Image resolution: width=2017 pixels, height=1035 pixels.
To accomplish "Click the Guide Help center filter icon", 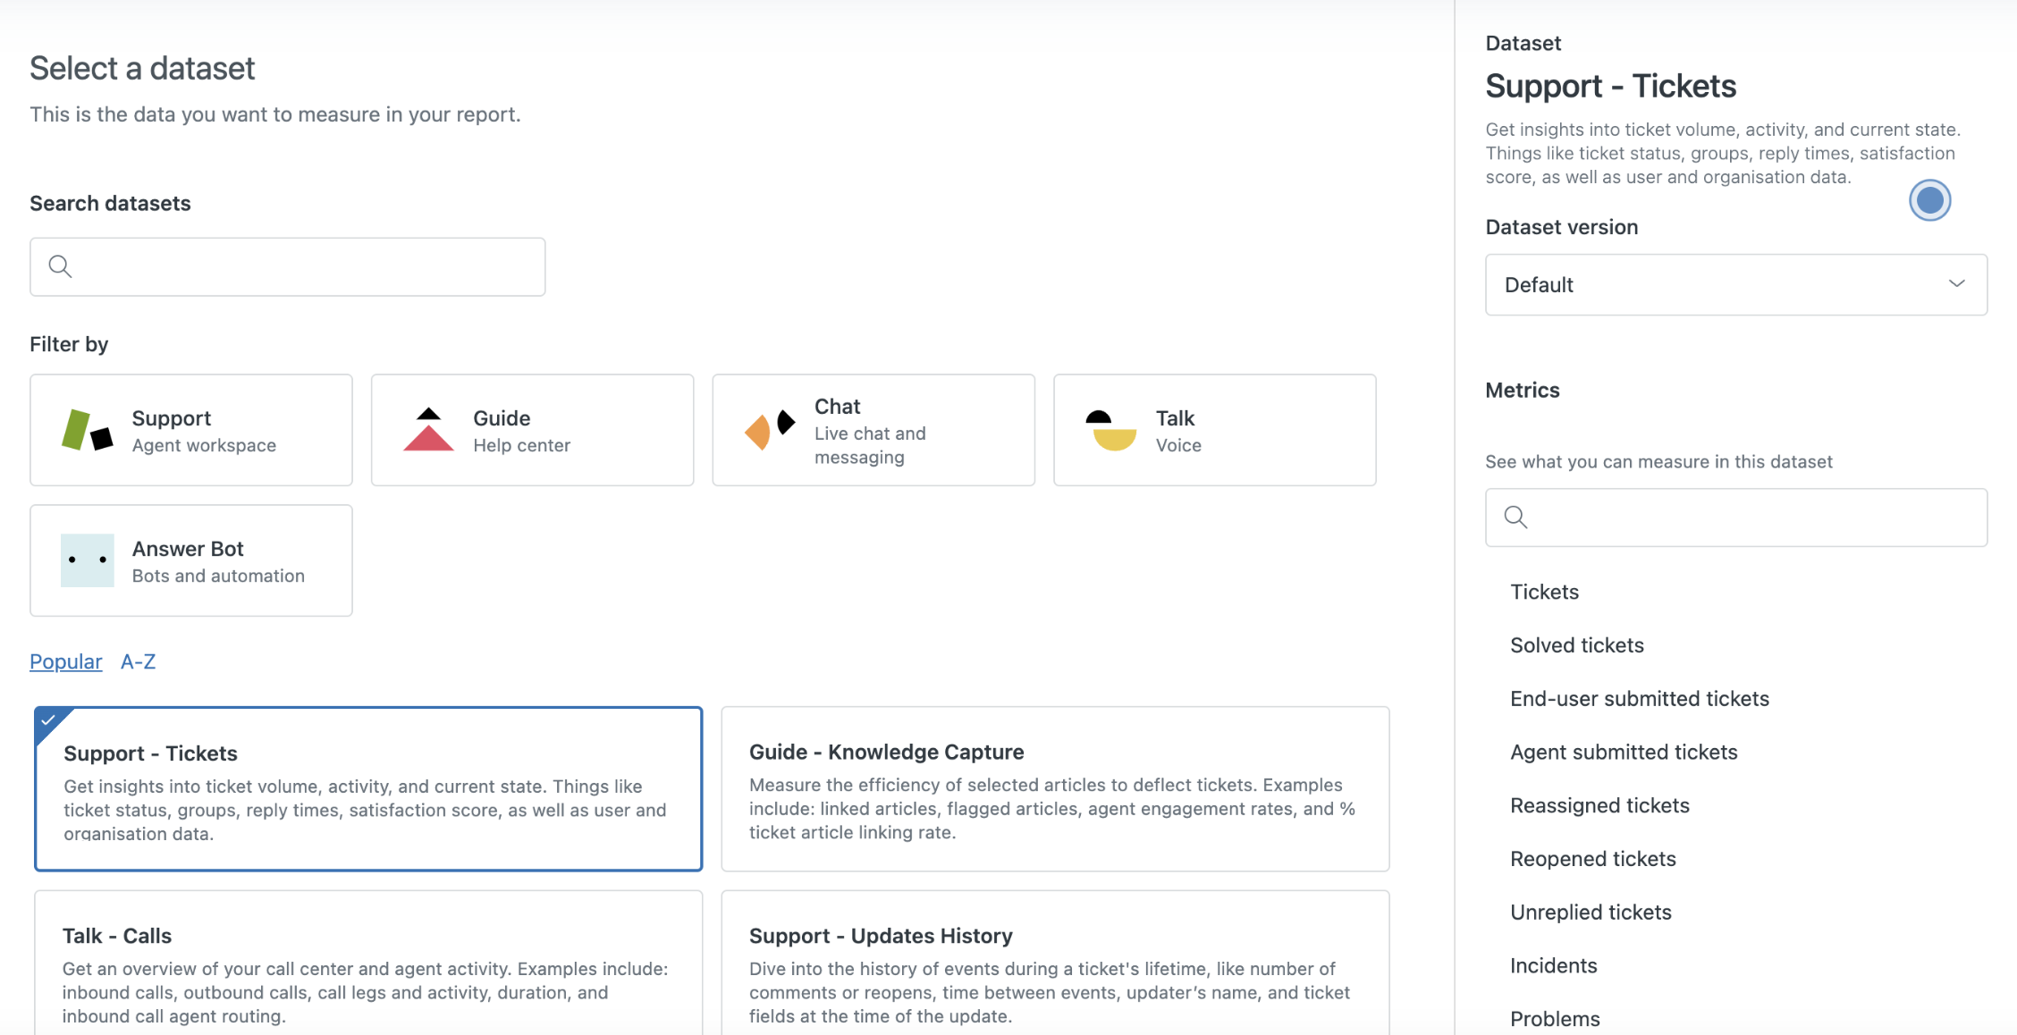I will (x=428, y=430).
